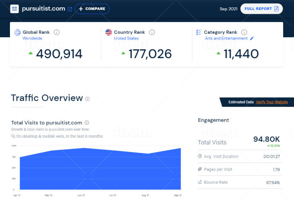Click the Category Rank list icon
The height and width of the screenshot is (204, 294).
pos(199,32)
